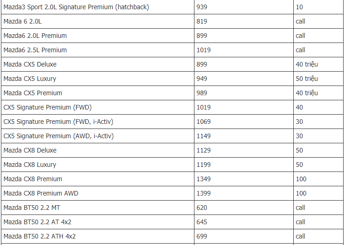The width and height of the screenshot is (345, 245).
Task: Select the Mazda CX5 Deluxe row name
Action: pos(30,64)
